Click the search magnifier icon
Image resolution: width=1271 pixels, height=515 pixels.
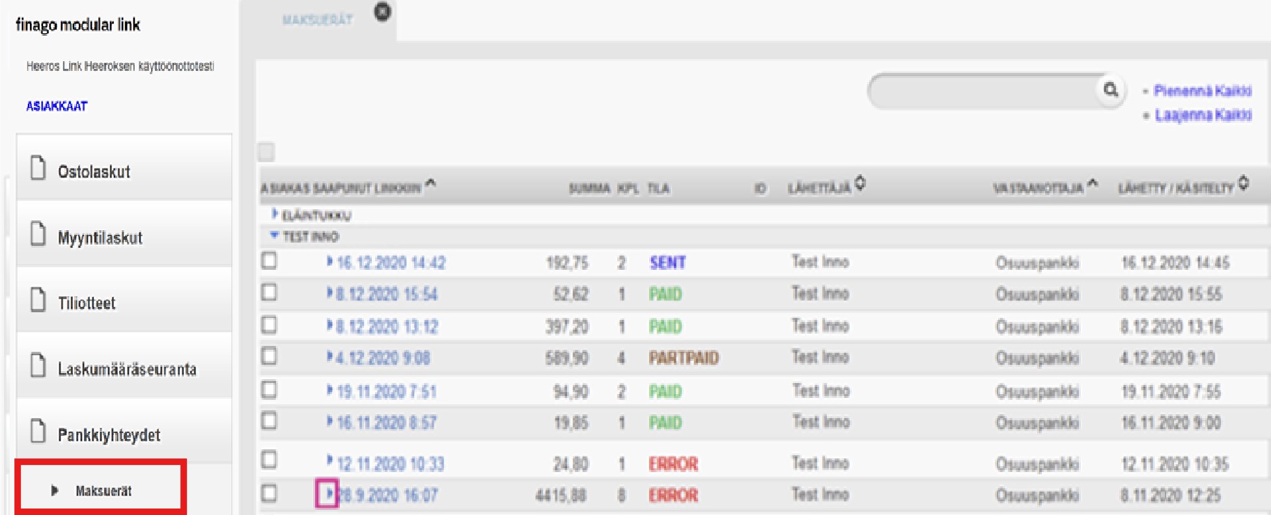1111,90
